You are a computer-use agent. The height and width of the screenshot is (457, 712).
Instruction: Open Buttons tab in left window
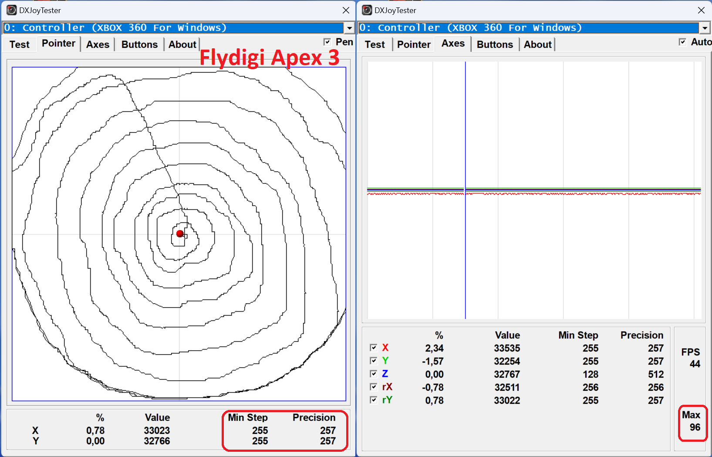coord(139,44)
